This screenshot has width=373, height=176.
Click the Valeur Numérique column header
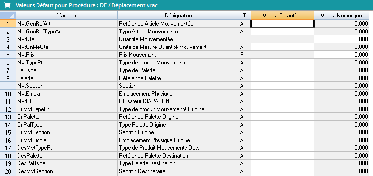pos(341,16)
